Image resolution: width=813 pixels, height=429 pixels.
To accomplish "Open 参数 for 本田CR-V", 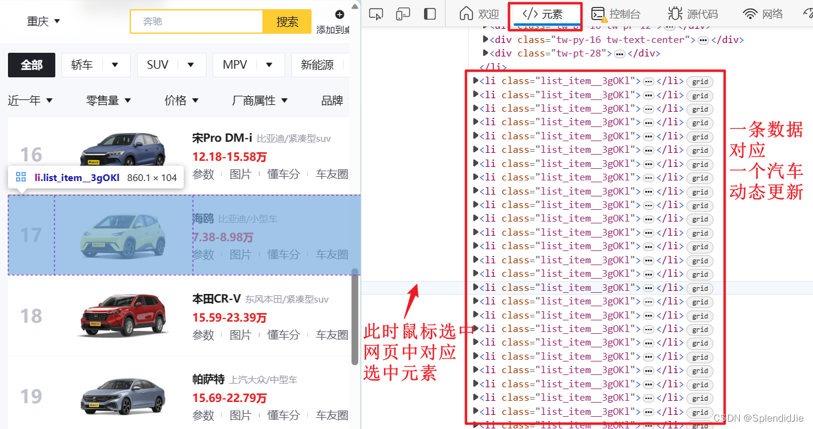I will click(203, 335).
